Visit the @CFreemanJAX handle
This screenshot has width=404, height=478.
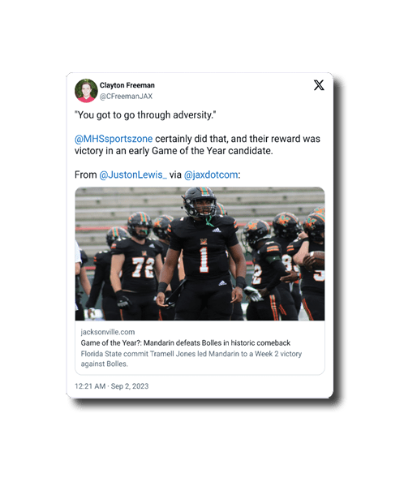[126, 97]
